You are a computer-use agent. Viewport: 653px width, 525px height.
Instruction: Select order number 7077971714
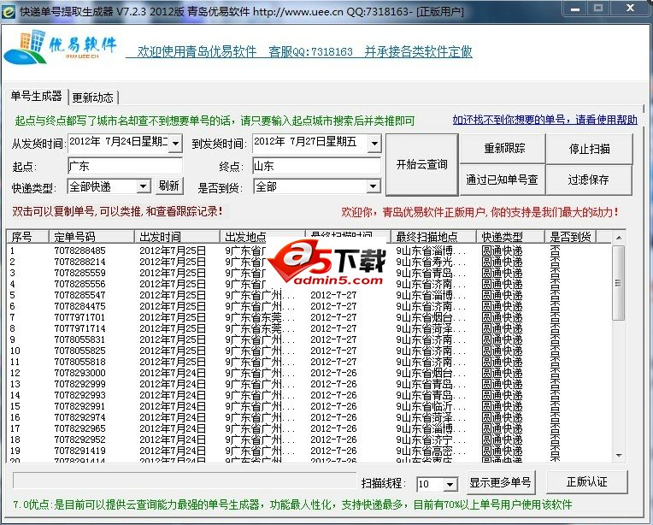[x=80, y=328]
